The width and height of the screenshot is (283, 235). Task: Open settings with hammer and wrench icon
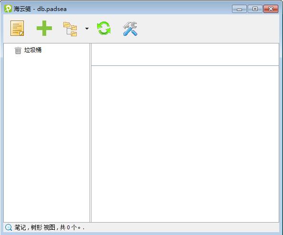[x=130, y=29]
